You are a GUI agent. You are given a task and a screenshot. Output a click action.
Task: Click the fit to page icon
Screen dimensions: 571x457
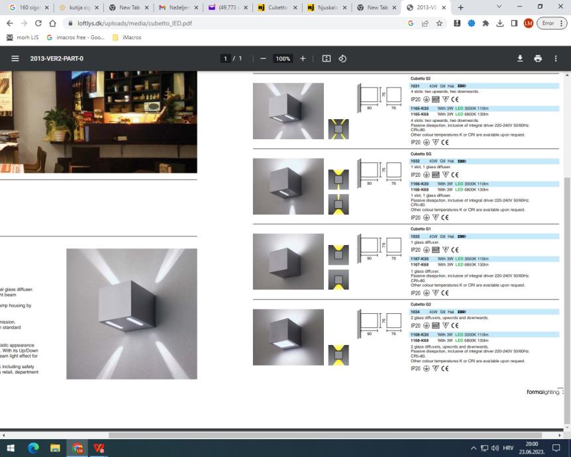pos(327,58)
